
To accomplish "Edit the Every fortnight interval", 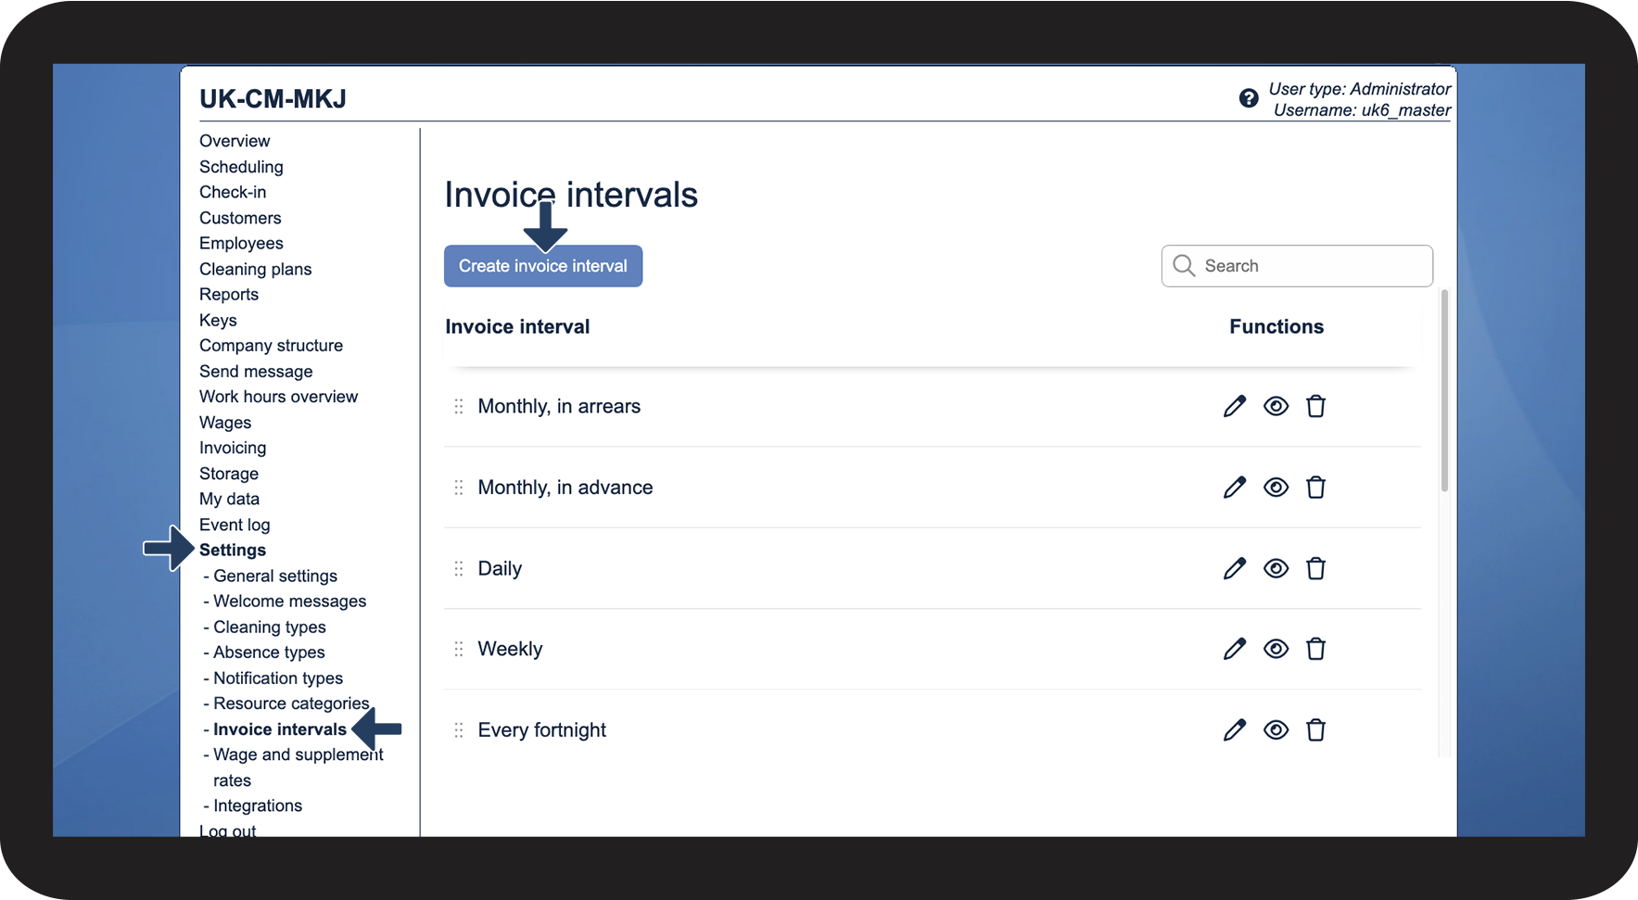I will point(1235,730).
